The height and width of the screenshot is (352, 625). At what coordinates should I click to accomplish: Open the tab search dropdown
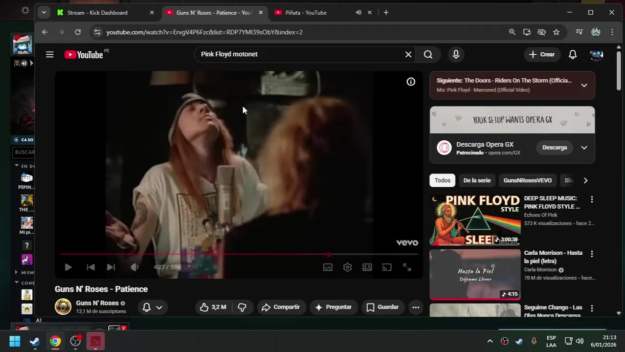tap(44, 12)
